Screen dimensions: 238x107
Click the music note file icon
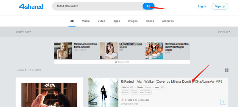click(x=122, y=81)
